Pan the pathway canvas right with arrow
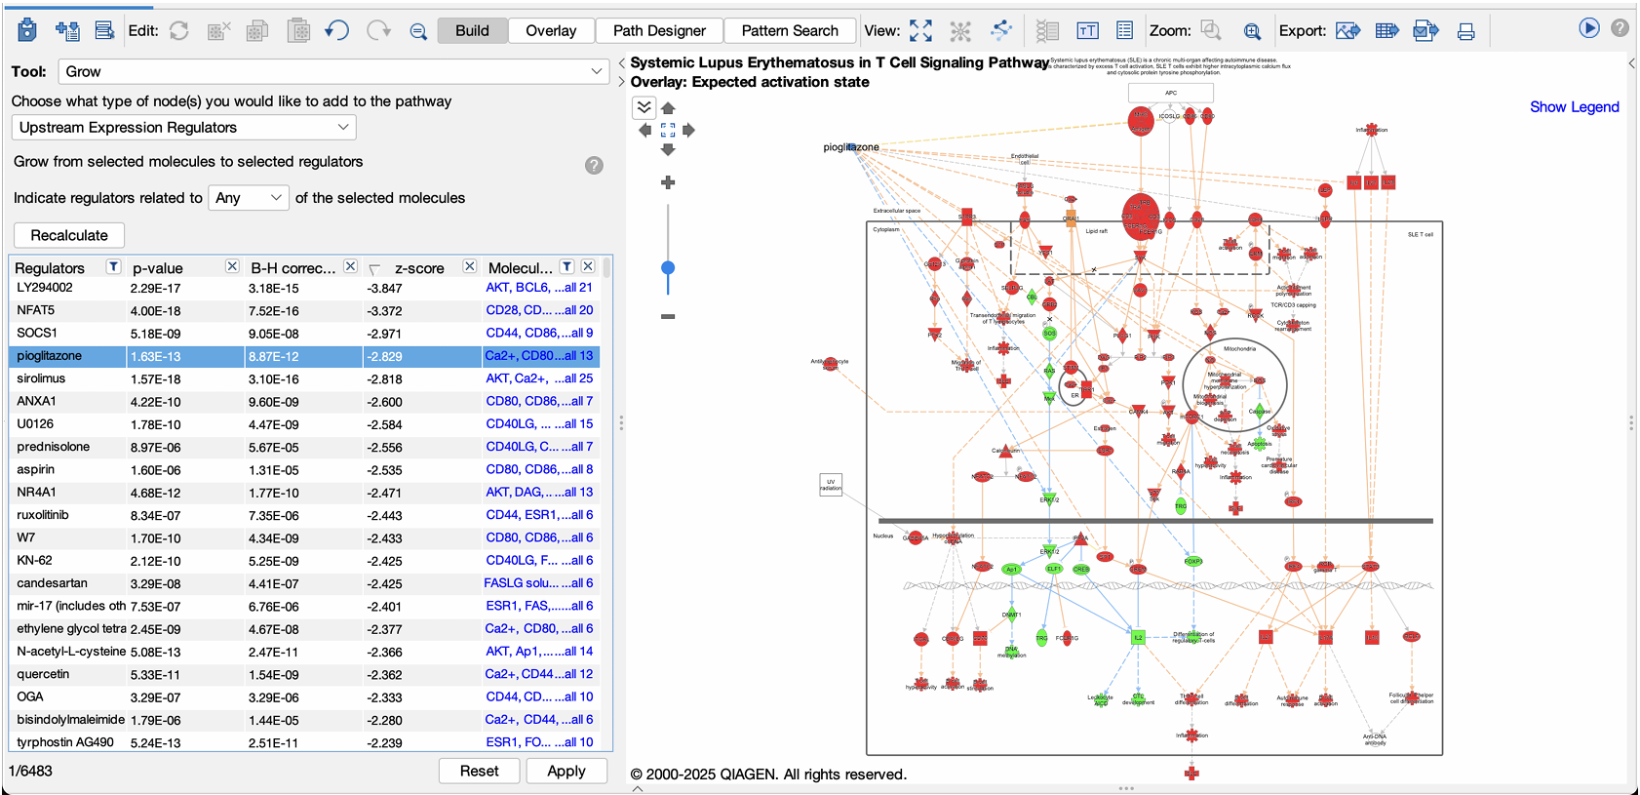Screen dimensions: 1640x795 click(689, 130)
